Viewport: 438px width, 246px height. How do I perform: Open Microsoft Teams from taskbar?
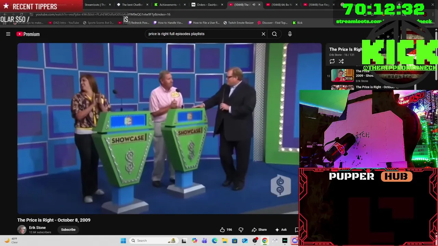[x=204, y=241]
